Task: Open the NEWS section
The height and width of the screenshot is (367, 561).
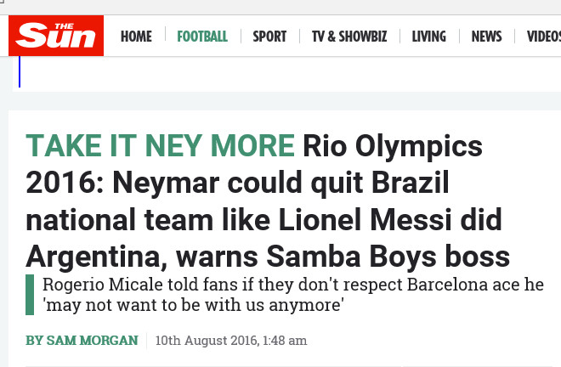Action: click(x=486, y=37)
